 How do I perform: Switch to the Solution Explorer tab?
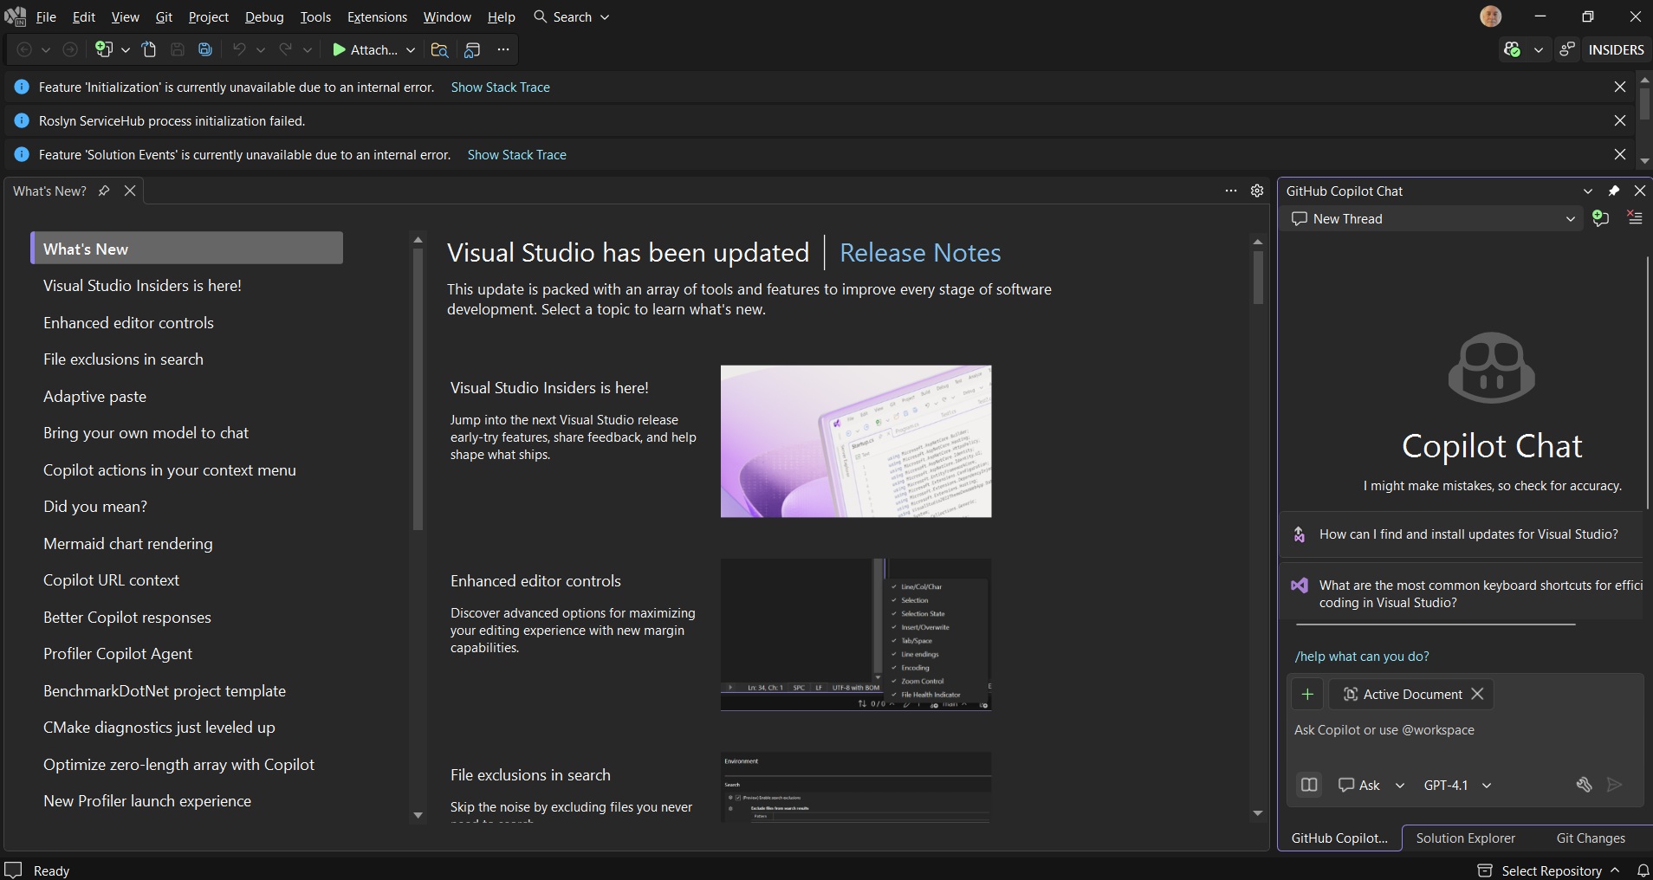coord(1467,838)
